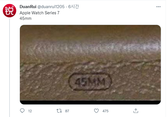Image resolution: width=167 pixels, height=117 pixels.
Task: Select the 45mm text line in the tweet
Action: tap(25, 18)
